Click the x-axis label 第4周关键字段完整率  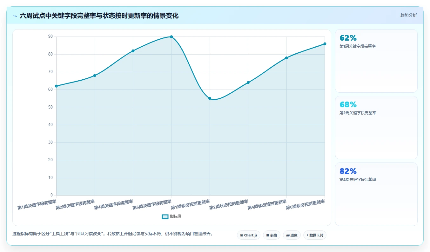tap(114, 205)
